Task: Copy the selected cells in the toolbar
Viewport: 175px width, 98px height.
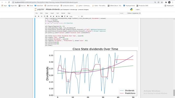Action: coord(45,16)
